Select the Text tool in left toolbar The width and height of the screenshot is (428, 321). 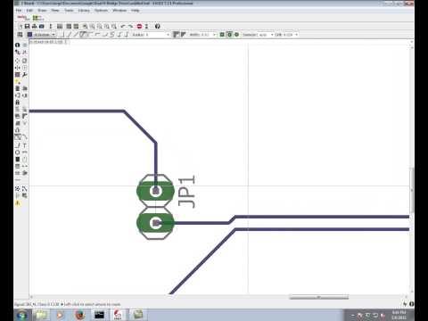click(x=25, y=145)
